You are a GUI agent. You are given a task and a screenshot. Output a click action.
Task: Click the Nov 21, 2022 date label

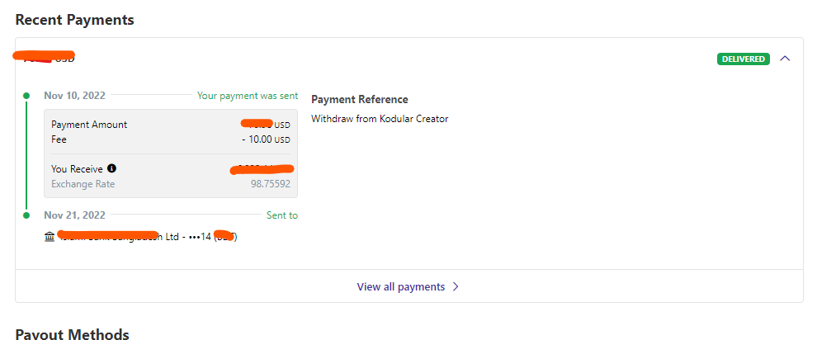click(75, 215)
